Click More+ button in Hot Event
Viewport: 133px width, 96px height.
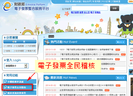120,42
